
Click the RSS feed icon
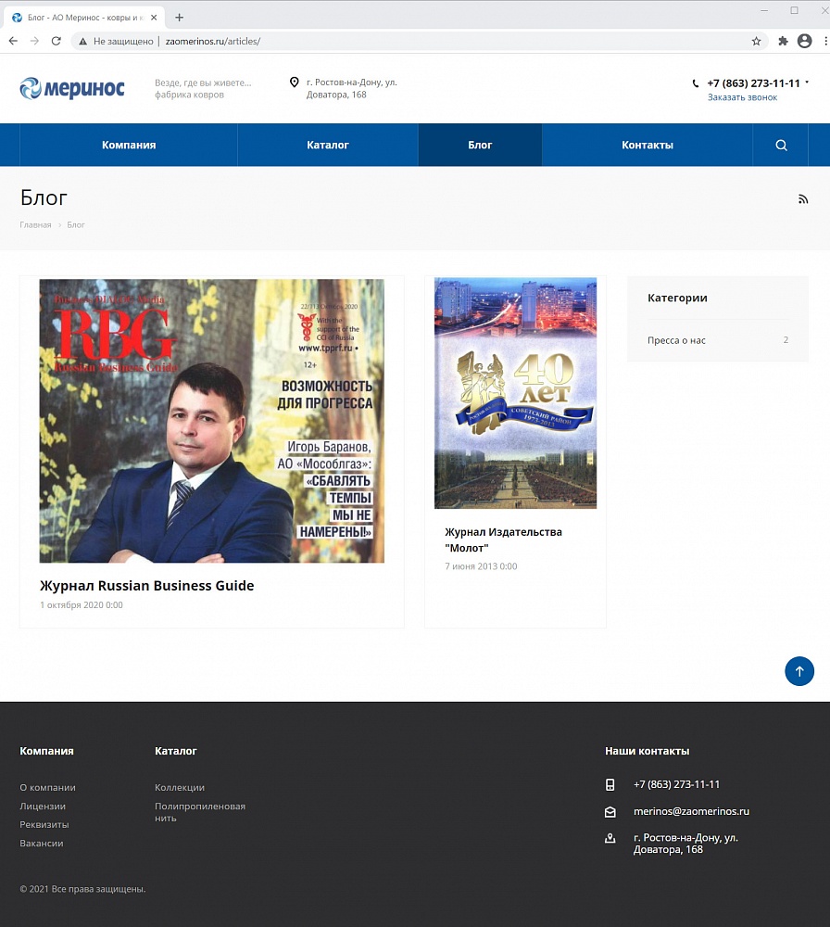point(803,199)
